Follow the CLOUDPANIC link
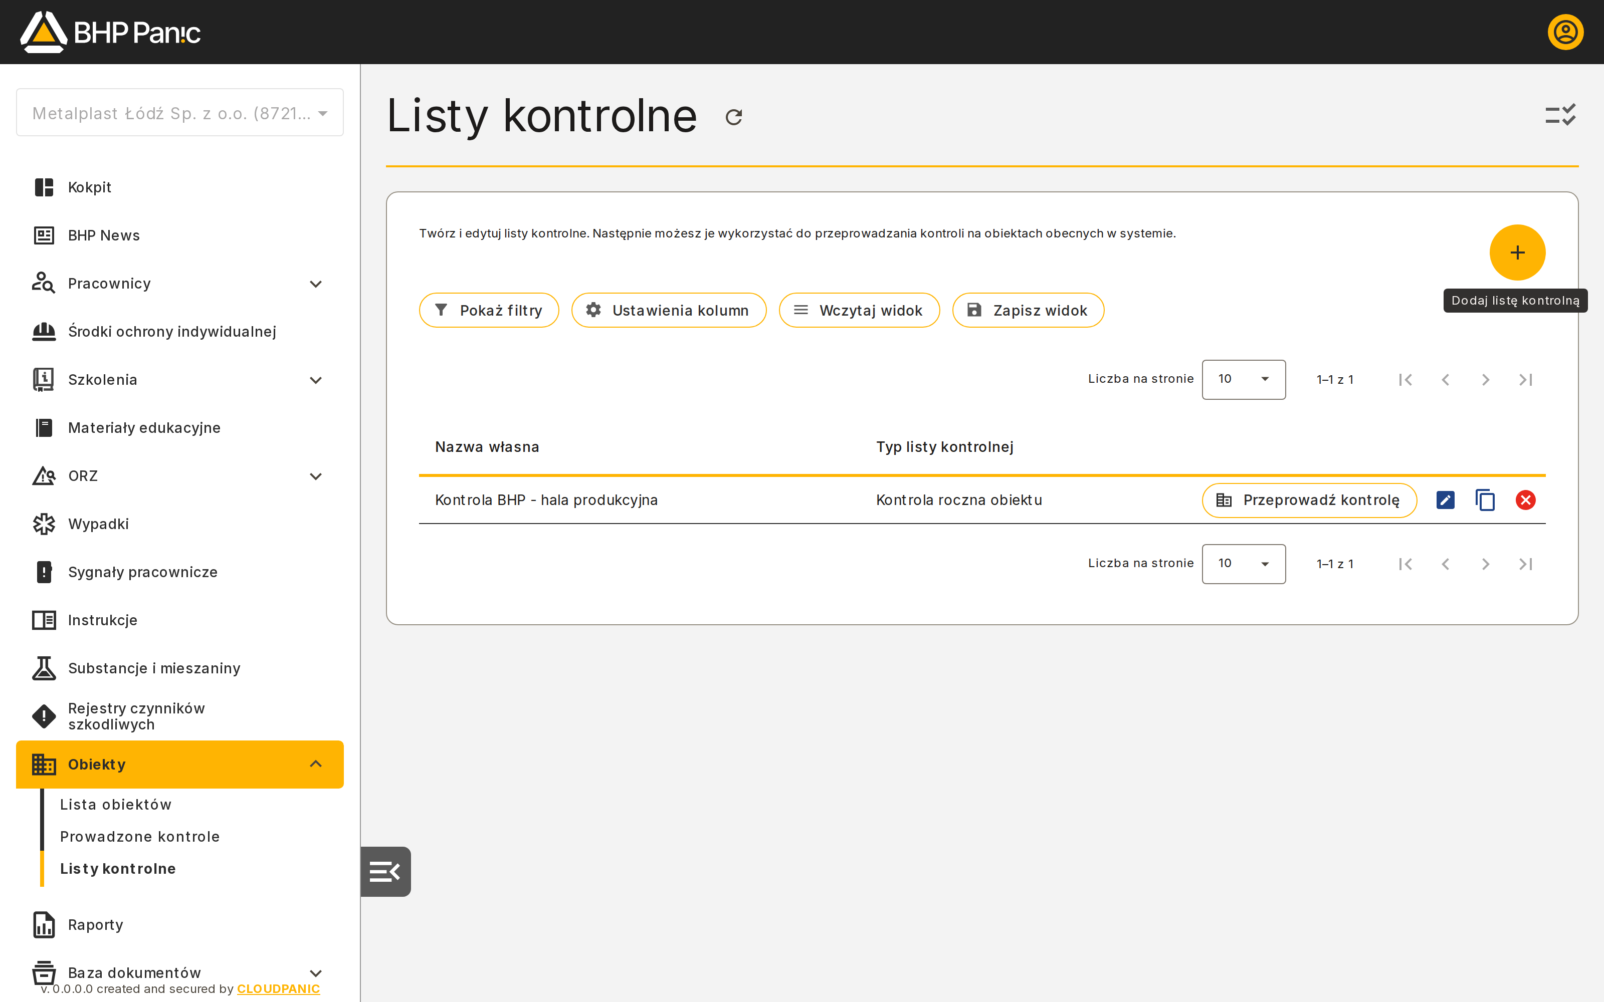This screenshot has width=1604, height=1002. point(278,989)
